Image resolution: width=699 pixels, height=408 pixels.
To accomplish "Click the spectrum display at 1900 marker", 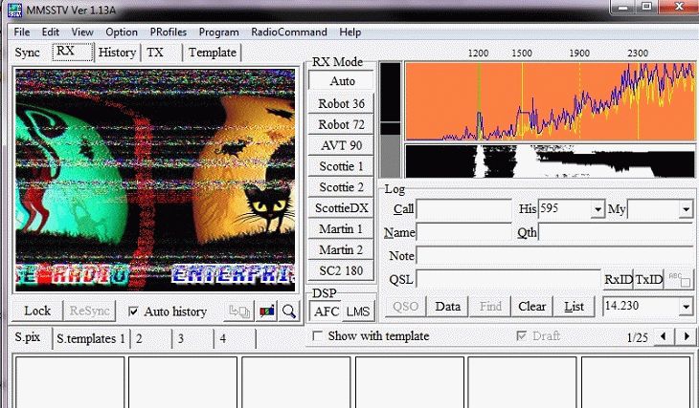I will pyautogui.click(x=579, y=101).
